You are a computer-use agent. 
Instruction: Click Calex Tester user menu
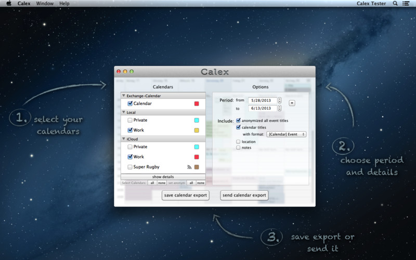coord(371,4)
